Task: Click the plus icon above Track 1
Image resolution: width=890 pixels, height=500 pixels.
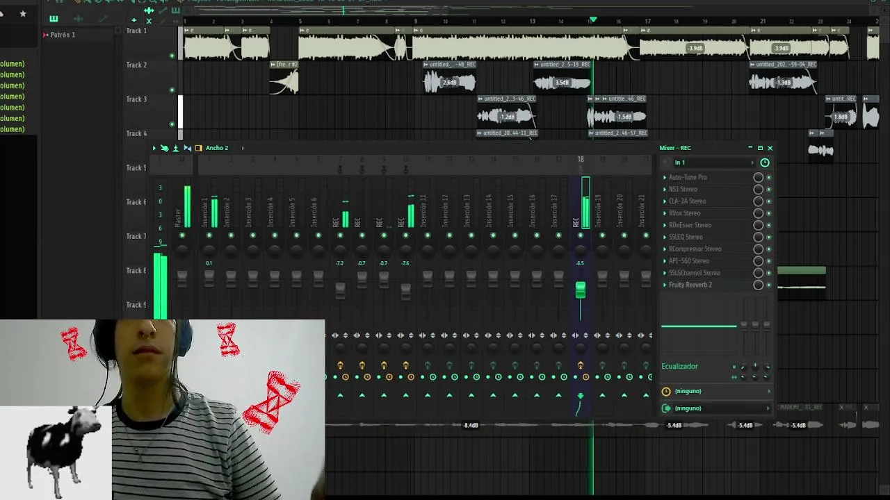Action: click(133, 20)
